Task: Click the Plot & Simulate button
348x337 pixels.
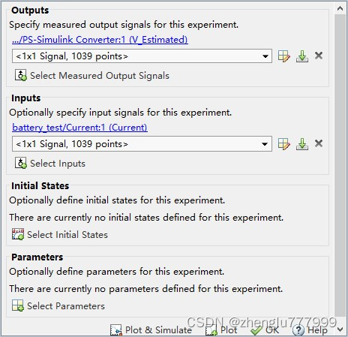Action: [x=151, y=330]
